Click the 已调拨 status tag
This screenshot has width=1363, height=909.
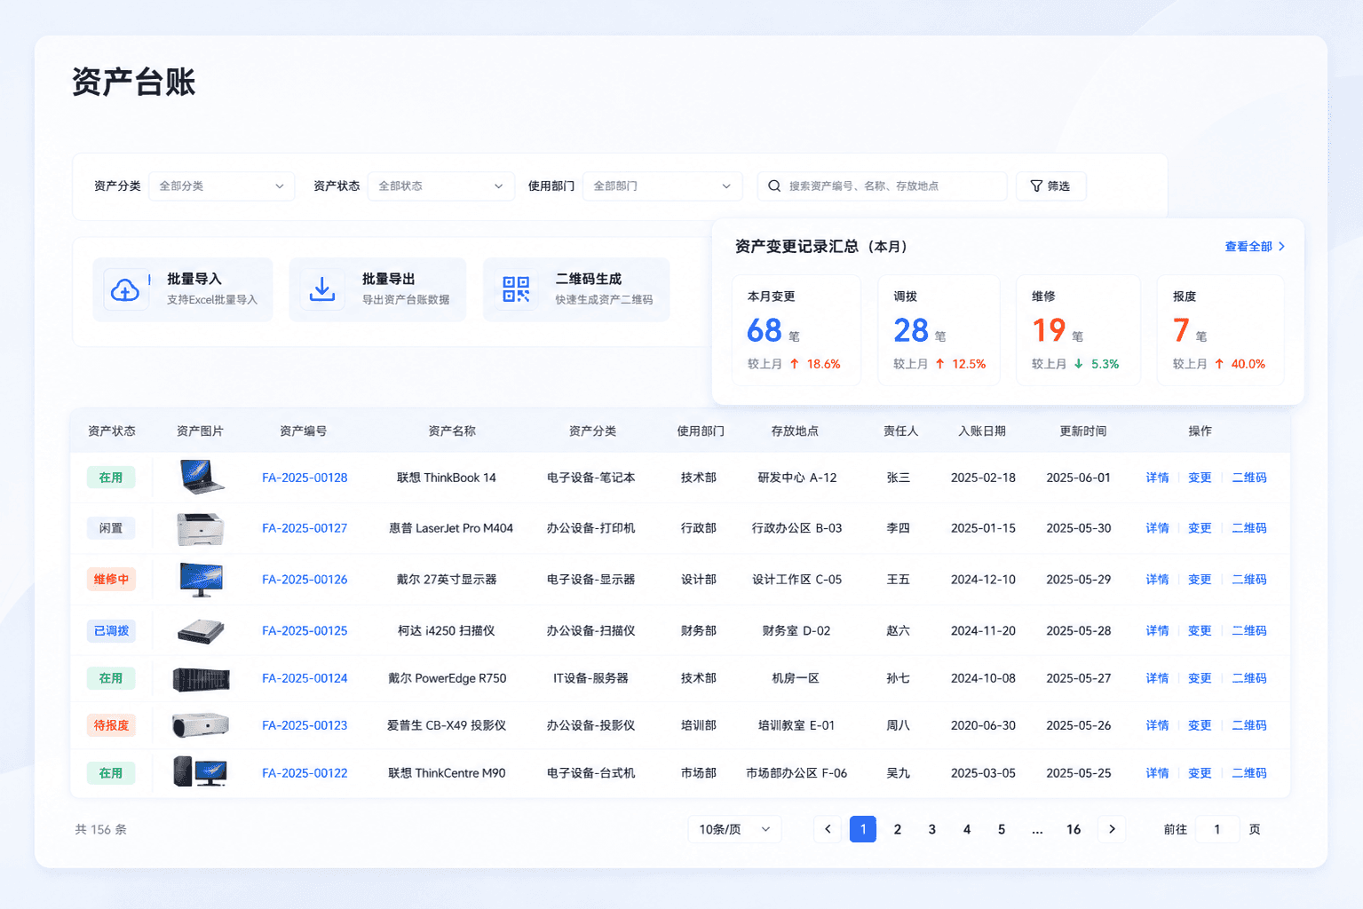[111, 631]
